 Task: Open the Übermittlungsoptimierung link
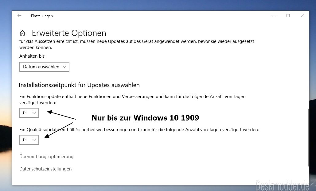coord(46,157)
